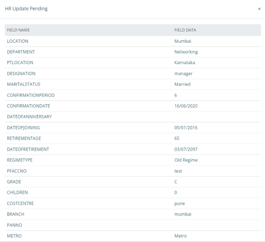Screen dimensions: 265x242
Task: Select the COSTCENTRE pune value
Action: (180, 204)
